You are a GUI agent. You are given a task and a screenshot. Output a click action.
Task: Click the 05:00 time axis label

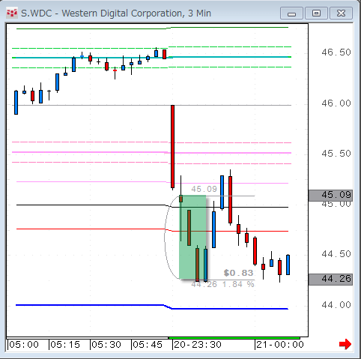click(24, 345)
